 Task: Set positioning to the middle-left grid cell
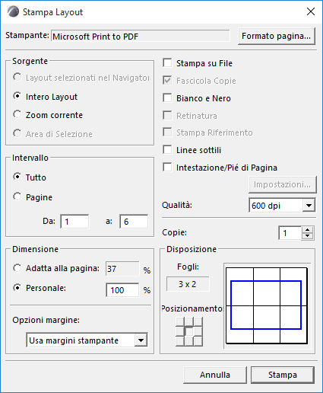[179, 331]
